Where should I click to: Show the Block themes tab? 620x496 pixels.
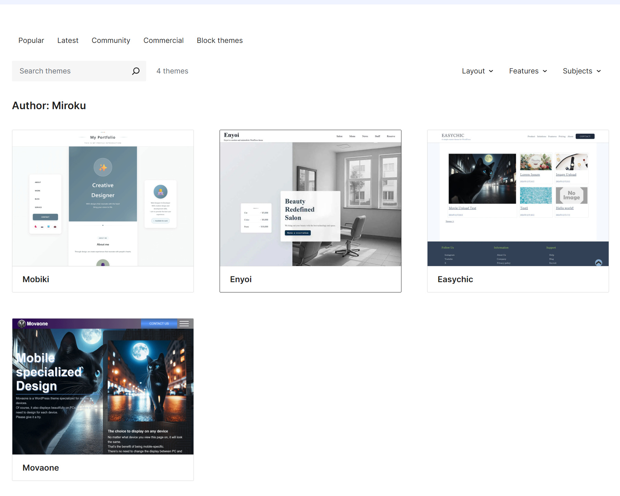(x=220, y=41)
